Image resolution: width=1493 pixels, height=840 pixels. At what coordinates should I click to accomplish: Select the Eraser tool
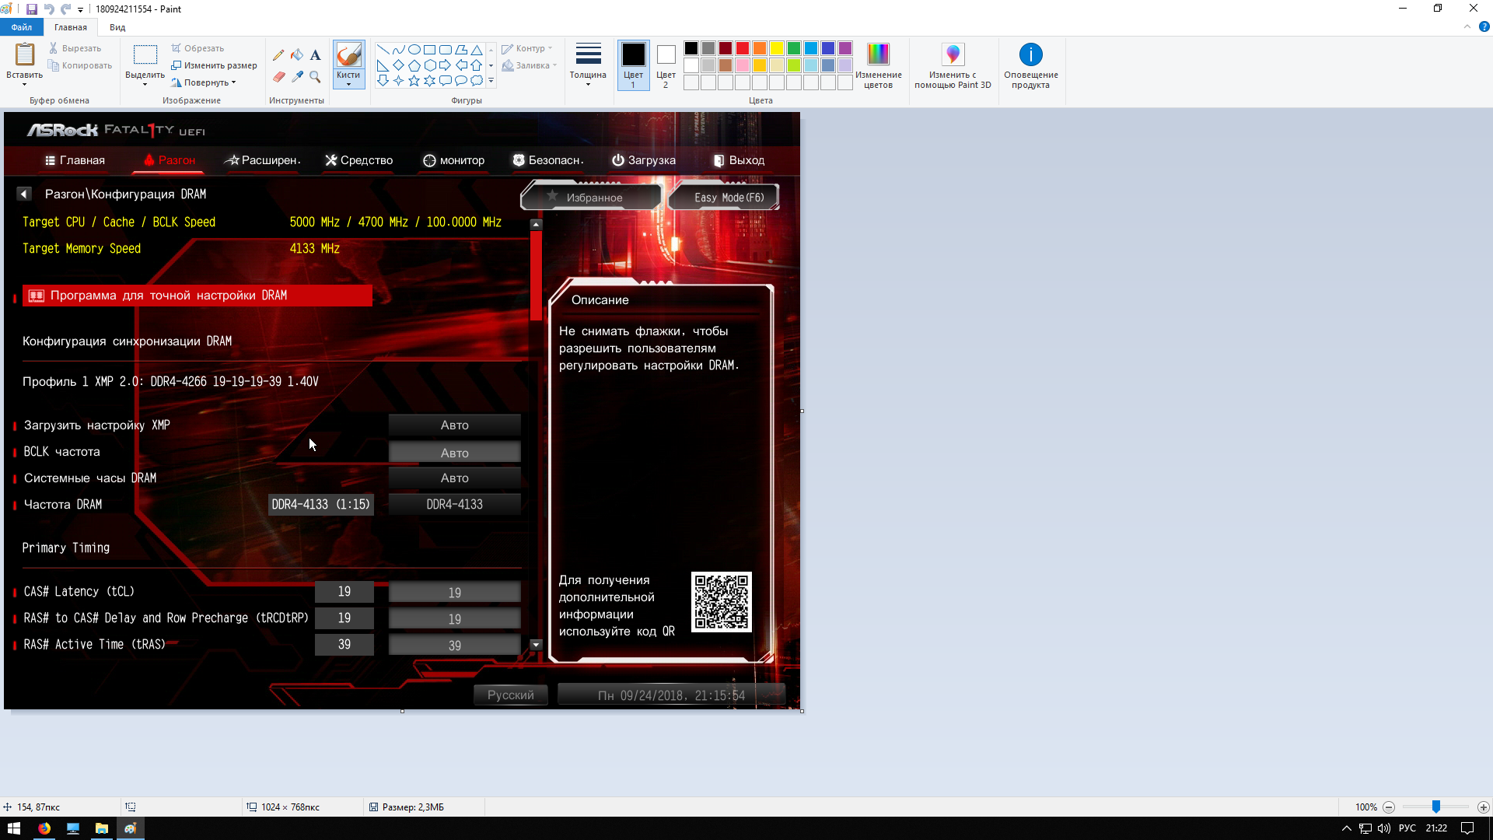[278, 76]
